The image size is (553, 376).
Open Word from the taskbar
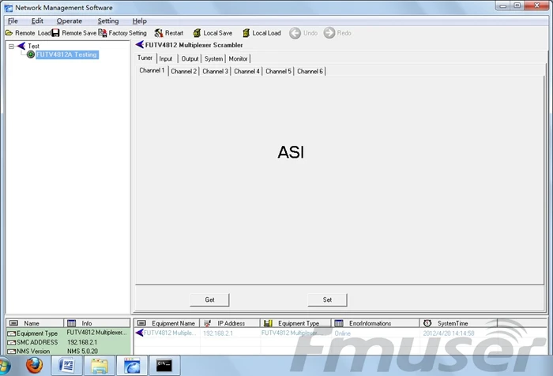click(66, 366)
